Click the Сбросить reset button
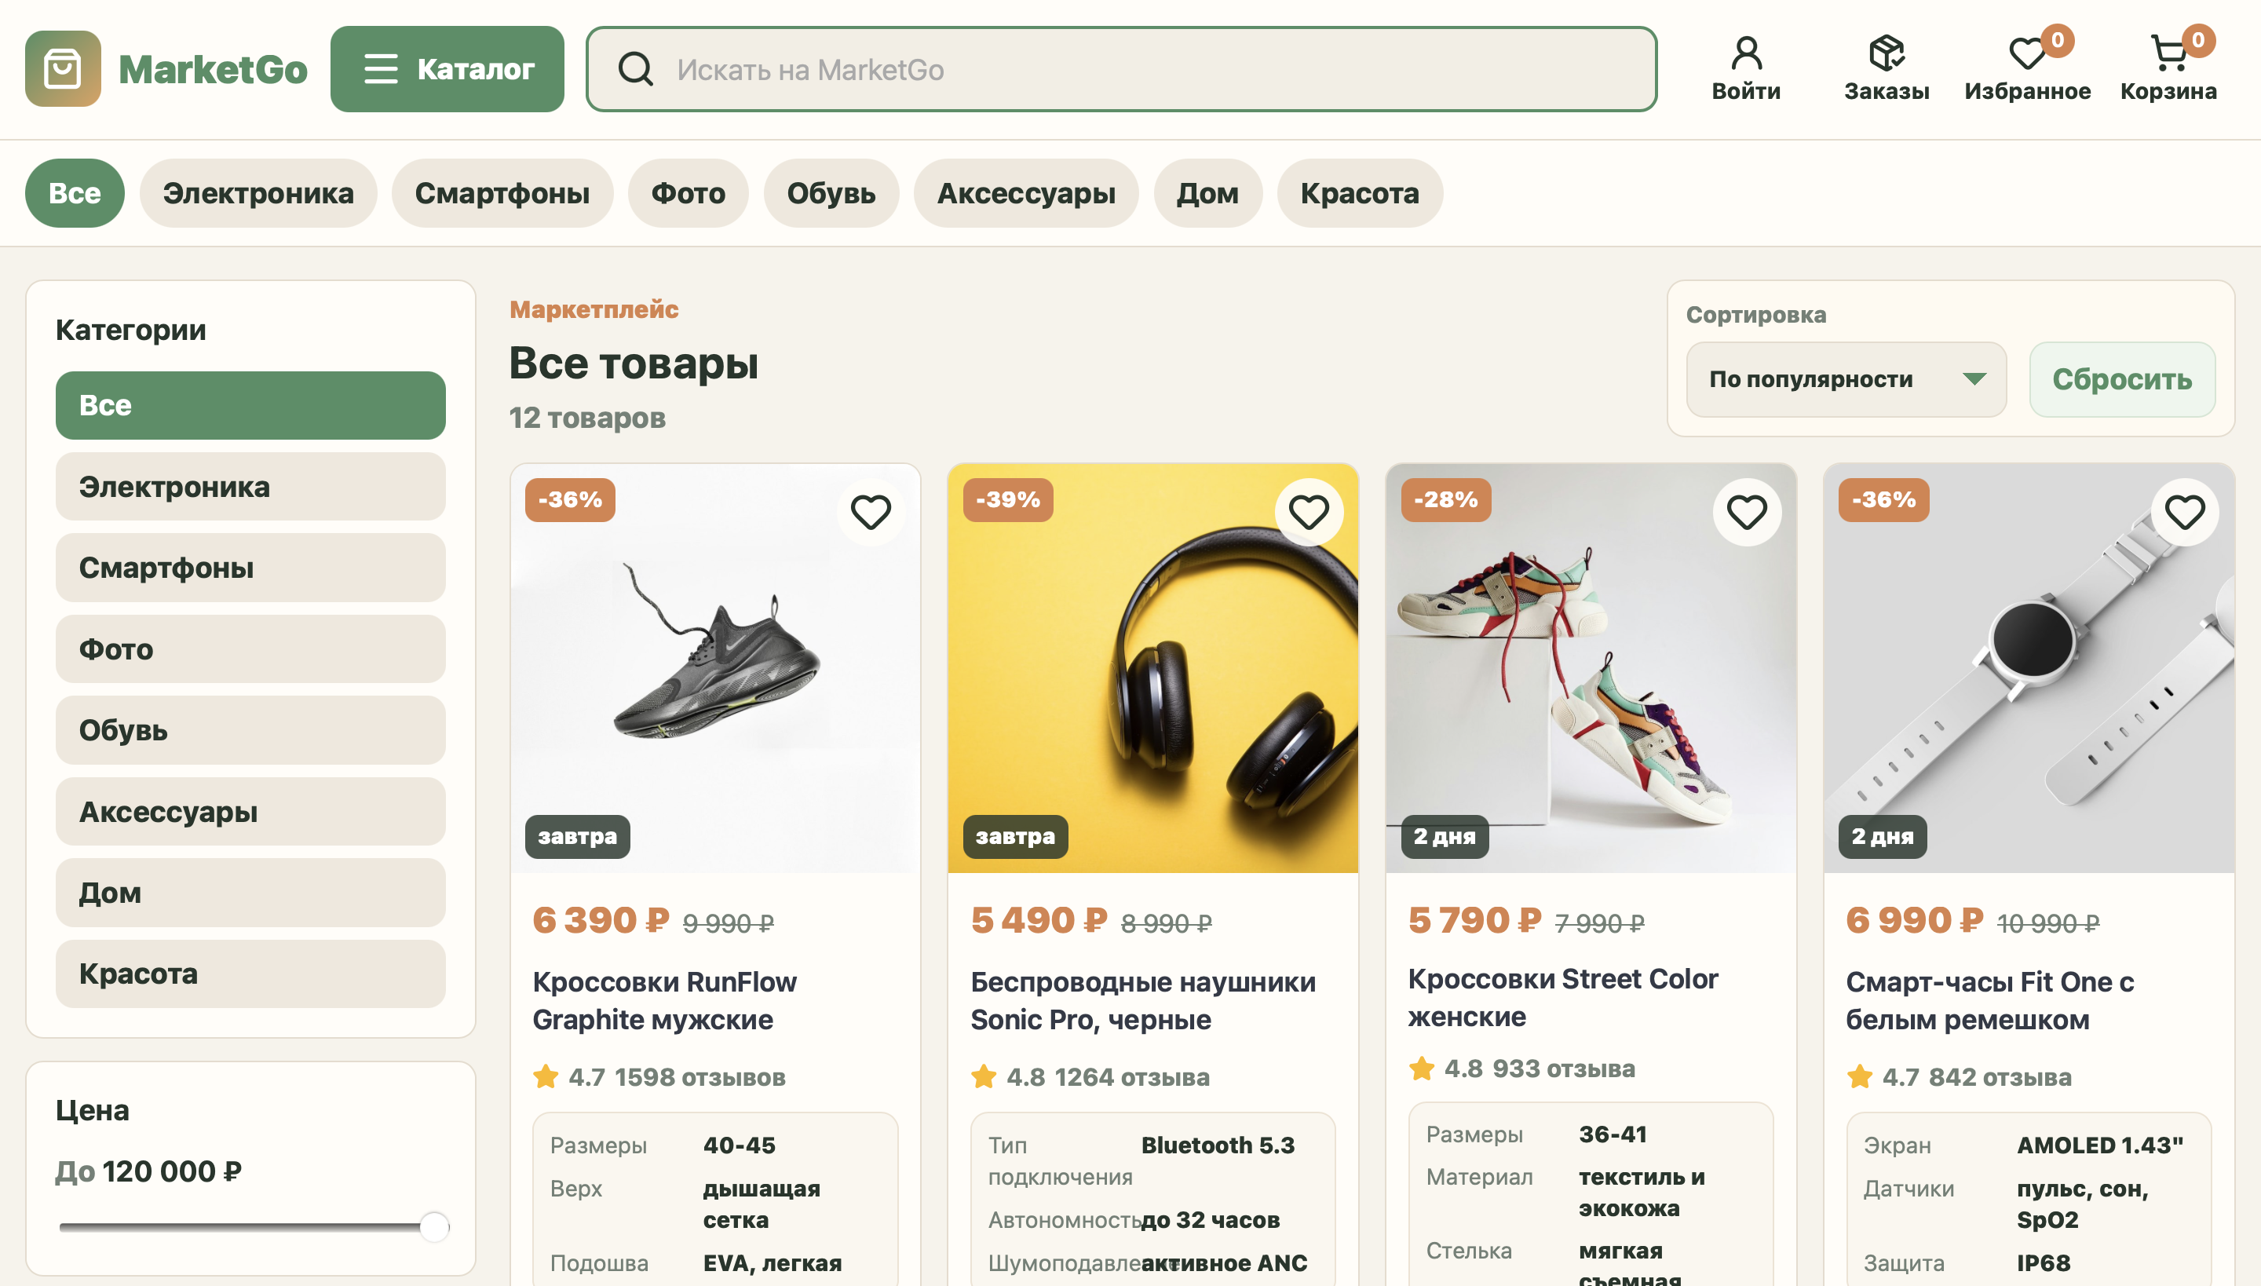 (x=2122, y=380)
